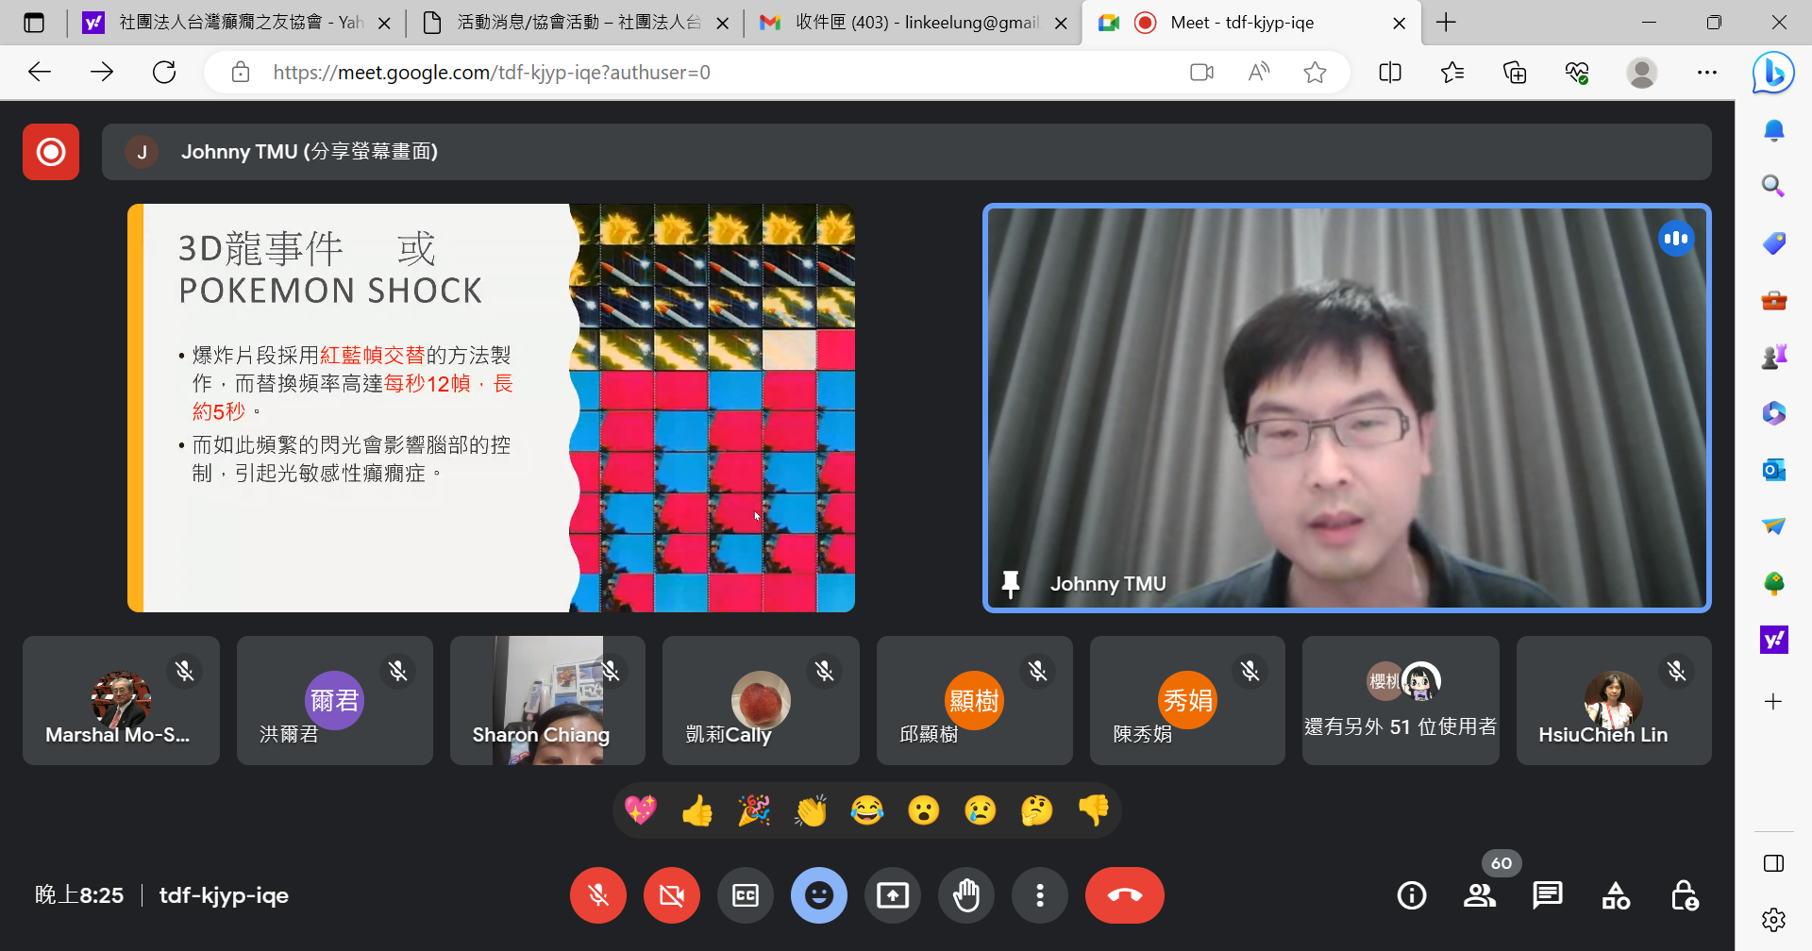1812x951 pixels.
Task: Open the in-call chat panel
Action: pyautogui.click(x=1548, y=895)
